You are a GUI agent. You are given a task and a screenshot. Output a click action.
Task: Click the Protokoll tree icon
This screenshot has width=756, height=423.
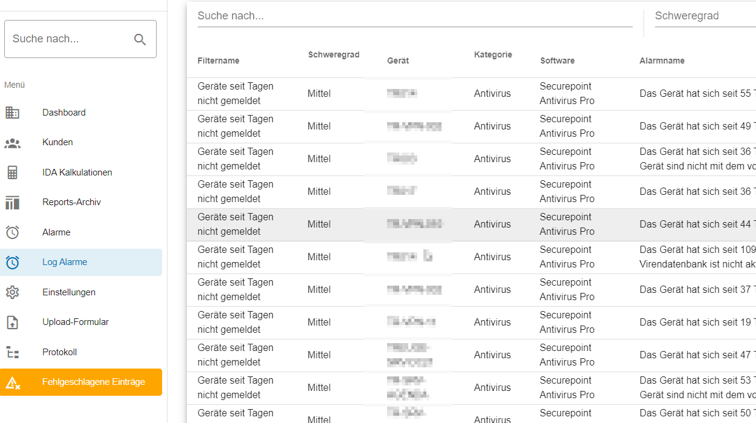[x=12, y=352]
